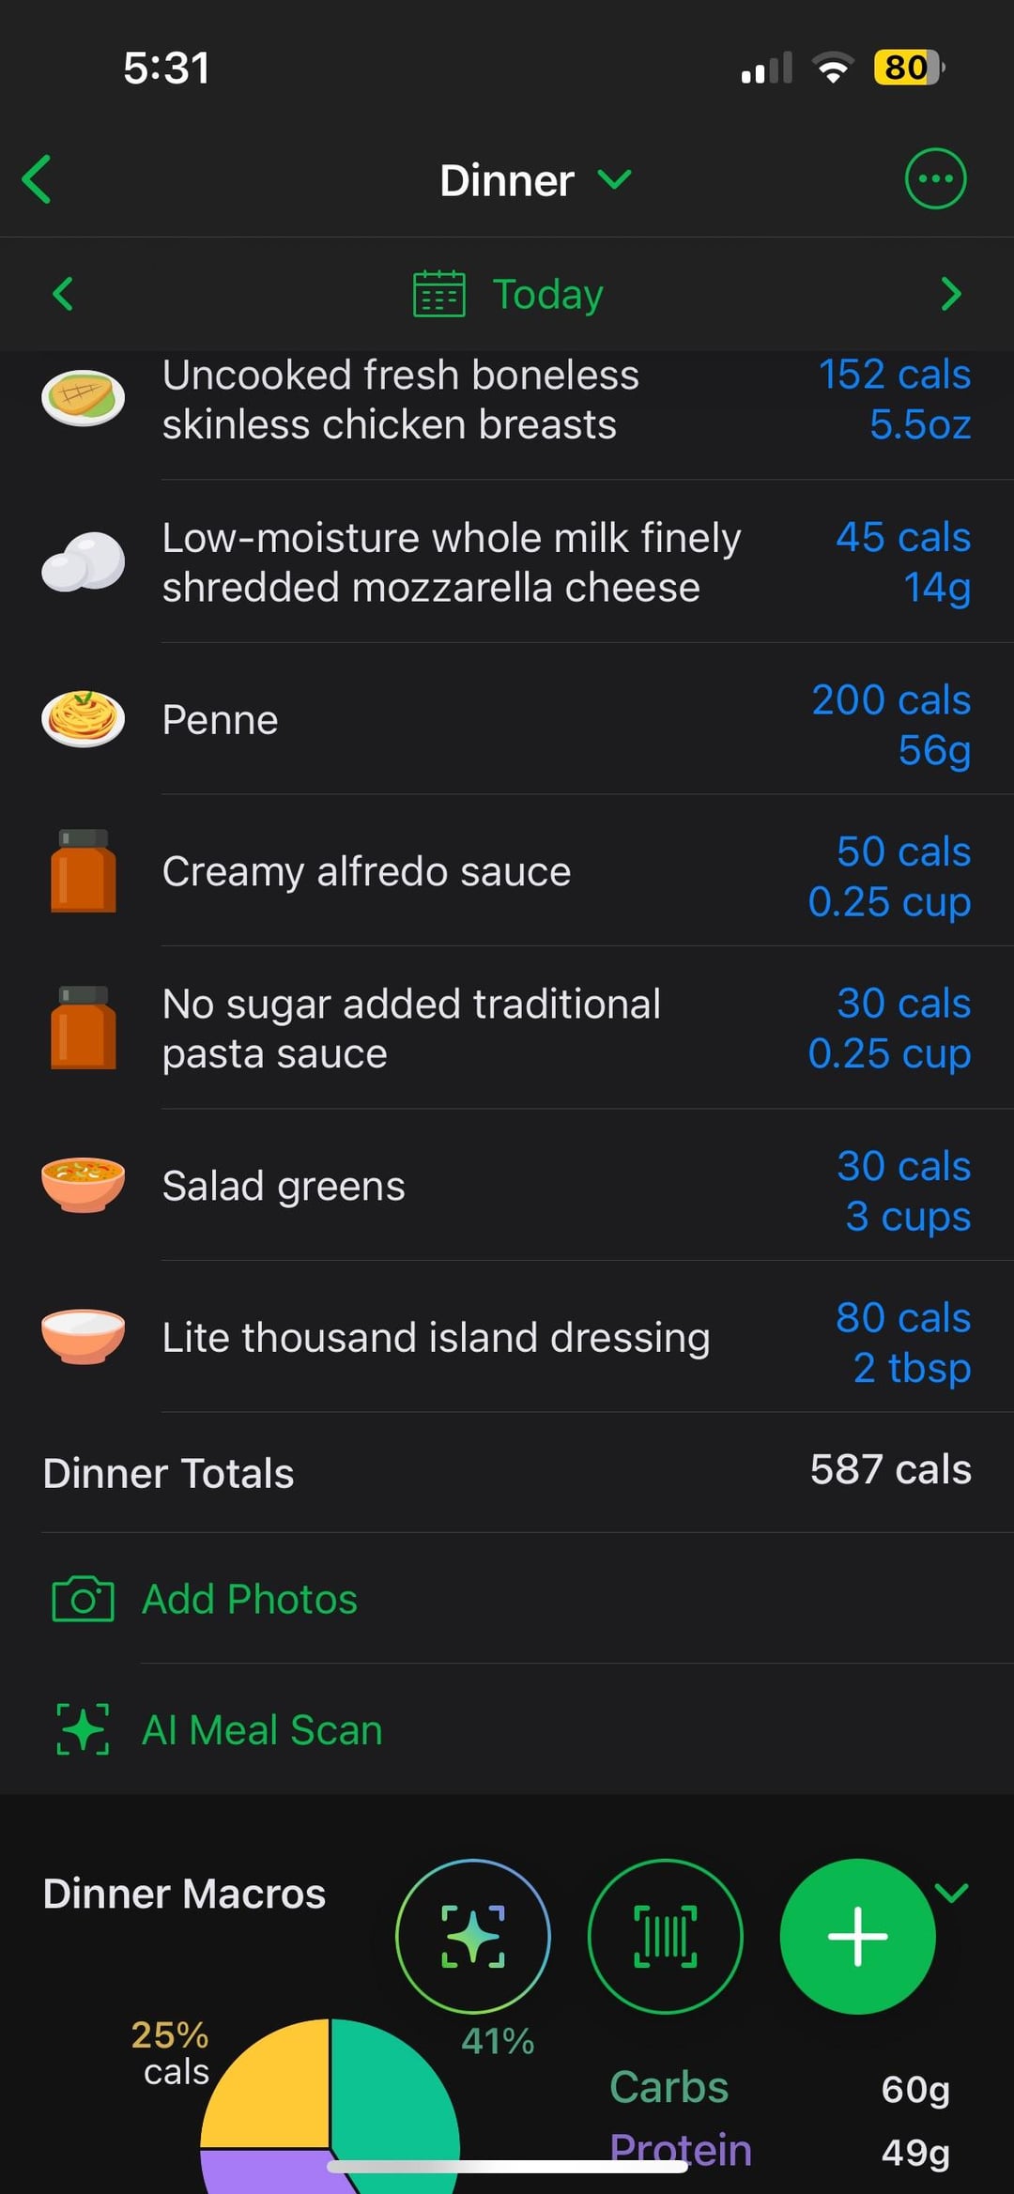
Task: Tap the calendar icon next to Today
Action: (439, 294)
